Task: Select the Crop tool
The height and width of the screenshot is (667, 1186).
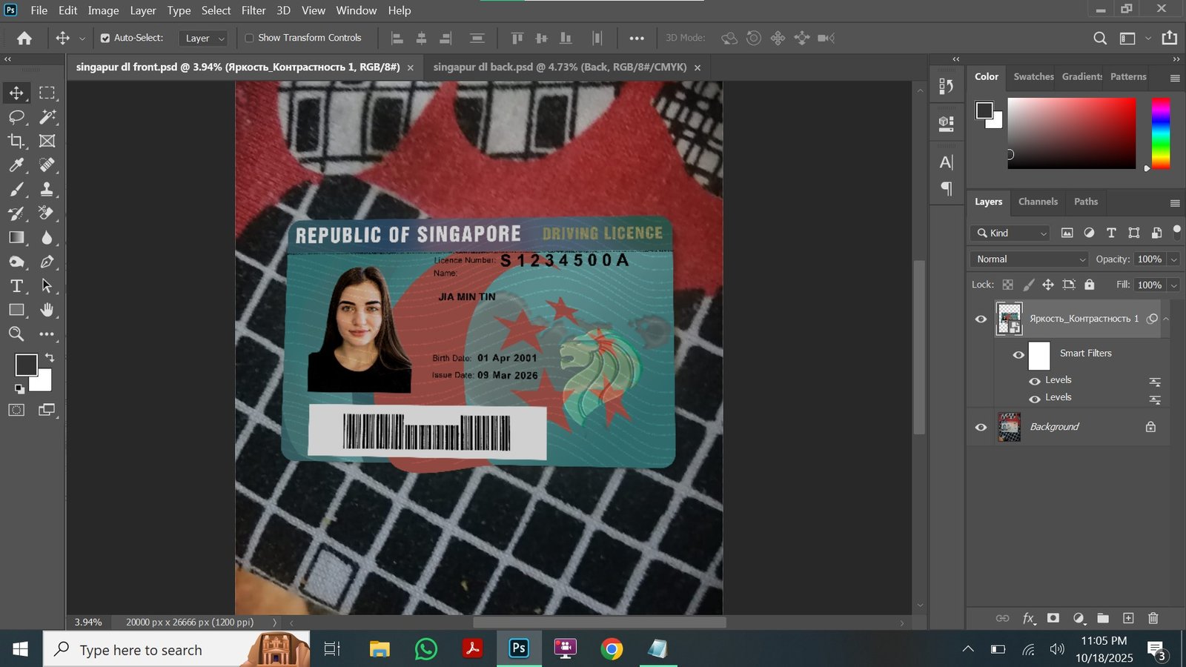Action: (16, 141)
